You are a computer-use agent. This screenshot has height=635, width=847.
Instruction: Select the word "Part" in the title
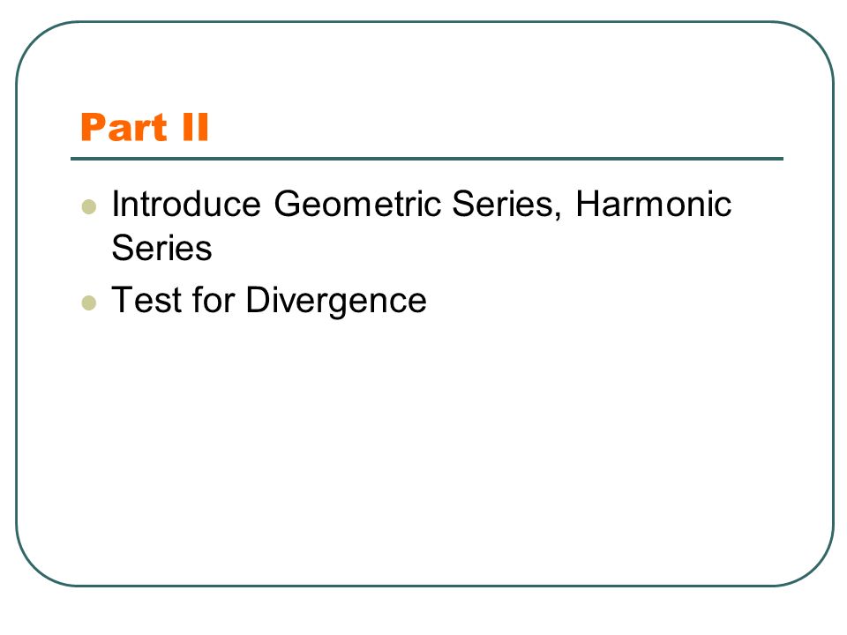click(124, 127)
